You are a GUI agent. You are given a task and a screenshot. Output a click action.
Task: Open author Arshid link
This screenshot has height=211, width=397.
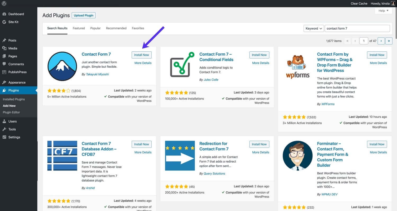coord(90,188)
